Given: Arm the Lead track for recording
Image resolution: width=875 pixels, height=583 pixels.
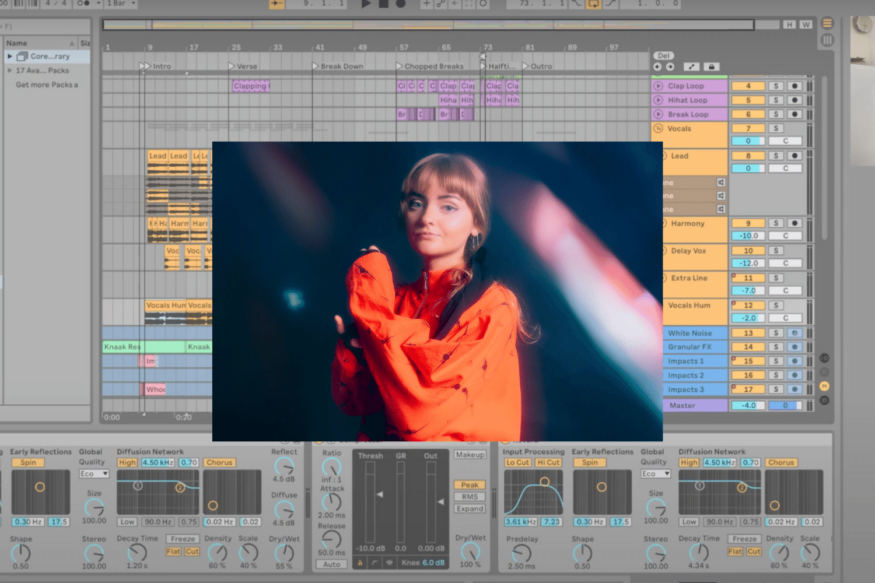Looking at the screenshot, I should click(794, 156).
